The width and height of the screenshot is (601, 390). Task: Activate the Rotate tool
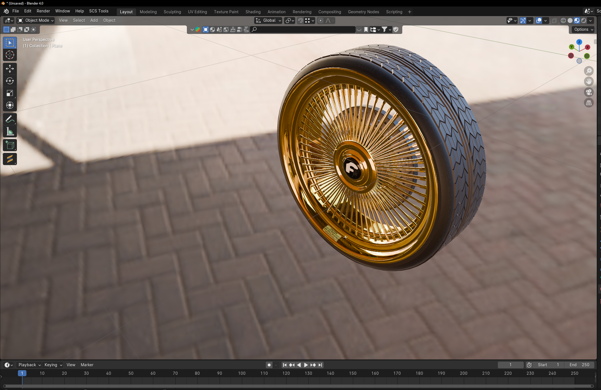10,81
